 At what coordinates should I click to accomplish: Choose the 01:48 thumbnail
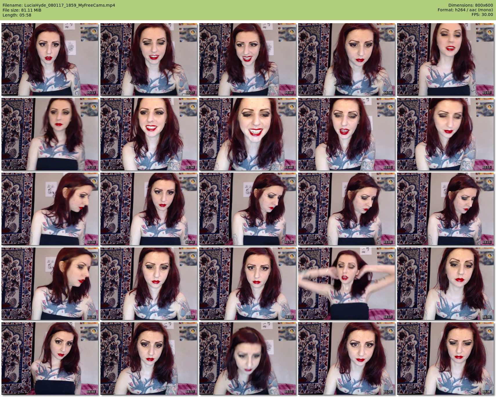(x=247, y=134)
